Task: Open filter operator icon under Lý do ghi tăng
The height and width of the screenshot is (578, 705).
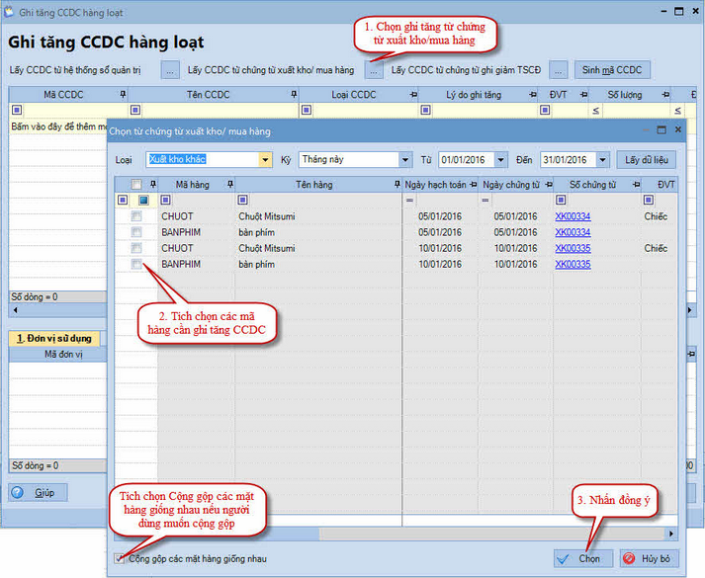Action: point(426,110)
